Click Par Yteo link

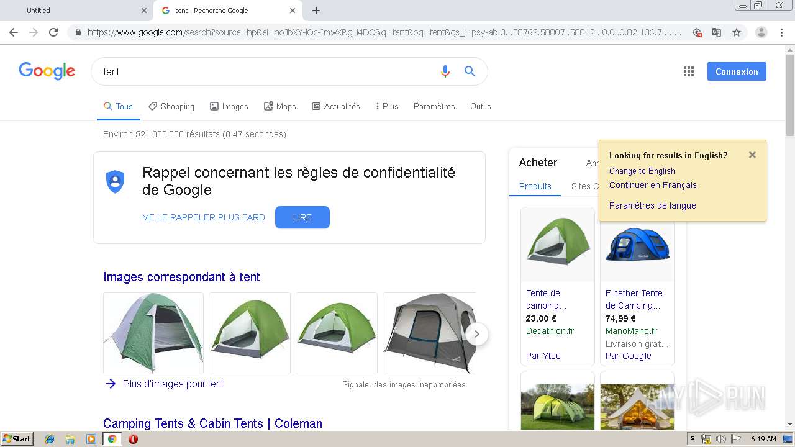pyautogui.click(x=543, y=356)
